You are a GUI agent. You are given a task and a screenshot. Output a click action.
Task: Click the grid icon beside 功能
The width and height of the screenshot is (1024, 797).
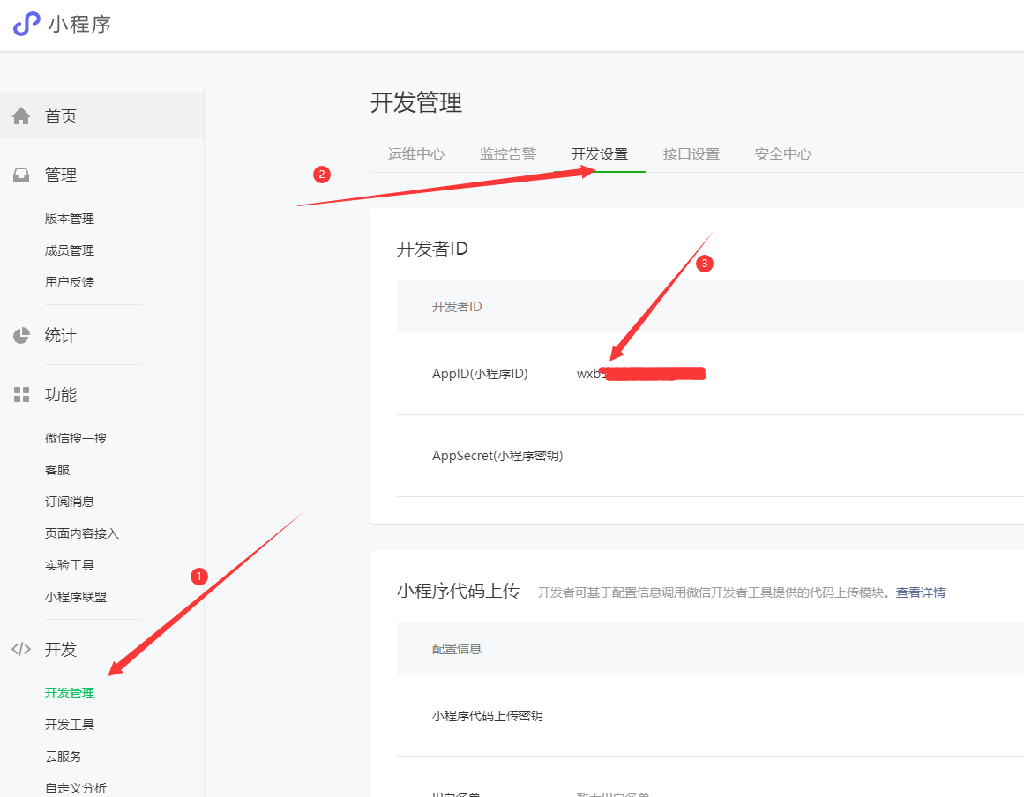tap(21, 394)
